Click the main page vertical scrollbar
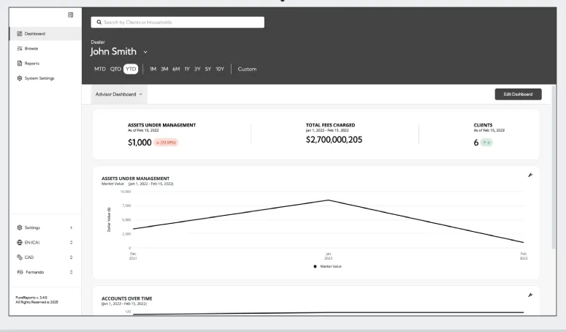The image size is (566, 332). pos(554,167)
